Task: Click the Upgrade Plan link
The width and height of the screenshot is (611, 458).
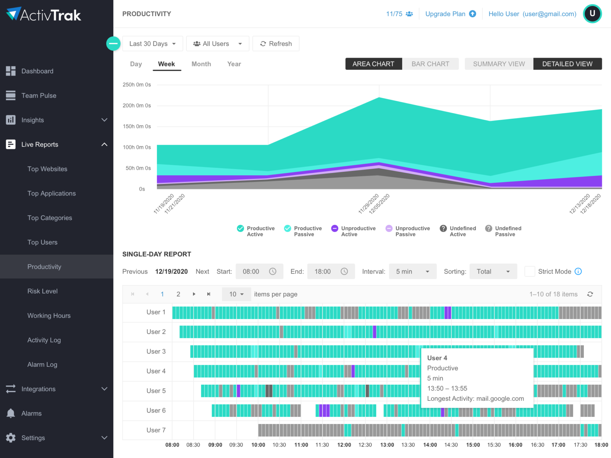Action: click(445, 14)
